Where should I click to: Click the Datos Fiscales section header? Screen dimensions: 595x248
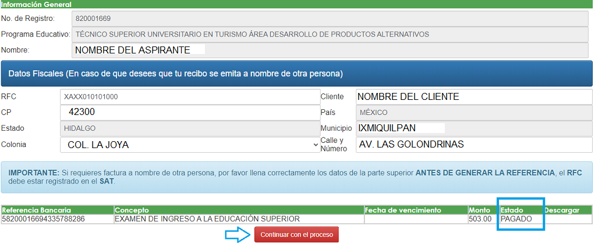(x=296, y=74)
